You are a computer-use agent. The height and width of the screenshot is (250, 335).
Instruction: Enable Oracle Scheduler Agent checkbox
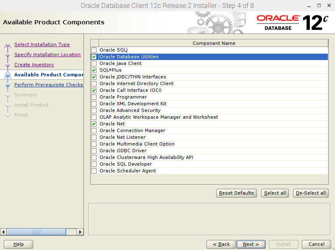pyautogui.click(x=94, y=171)
